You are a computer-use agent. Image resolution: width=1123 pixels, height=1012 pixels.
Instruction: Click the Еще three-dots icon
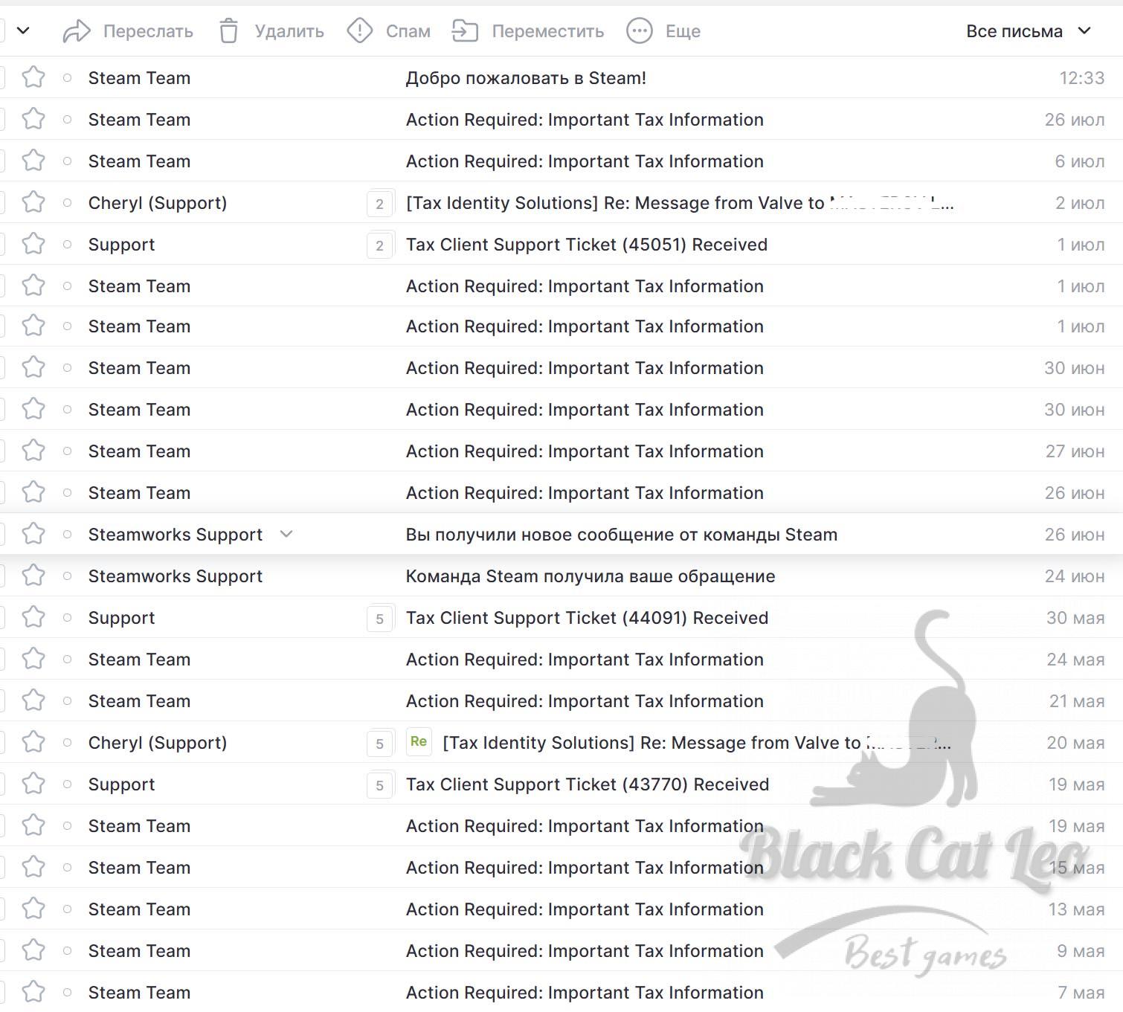(x=640, y=31)
